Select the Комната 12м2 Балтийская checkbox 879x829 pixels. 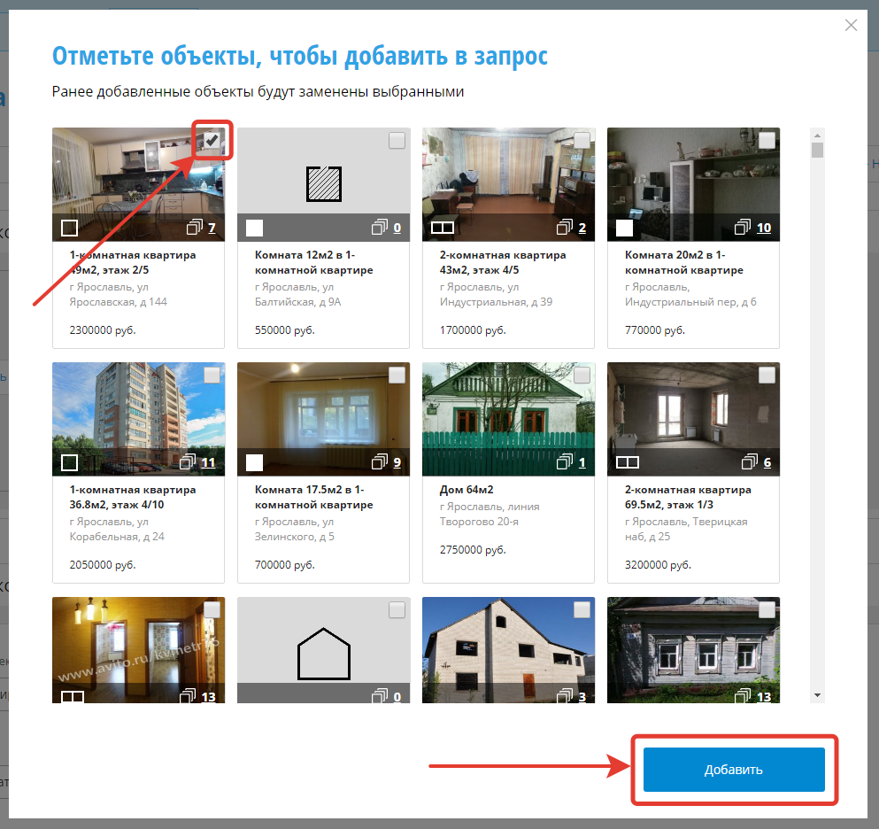(x=397, y=141)
